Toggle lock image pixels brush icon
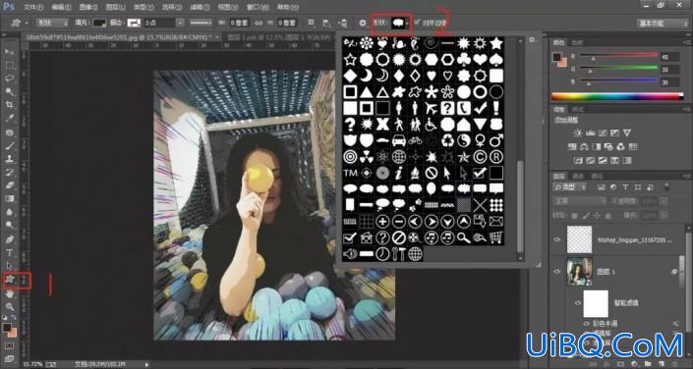The width and height of the screenshot is (693, 369). coord(586,215)
